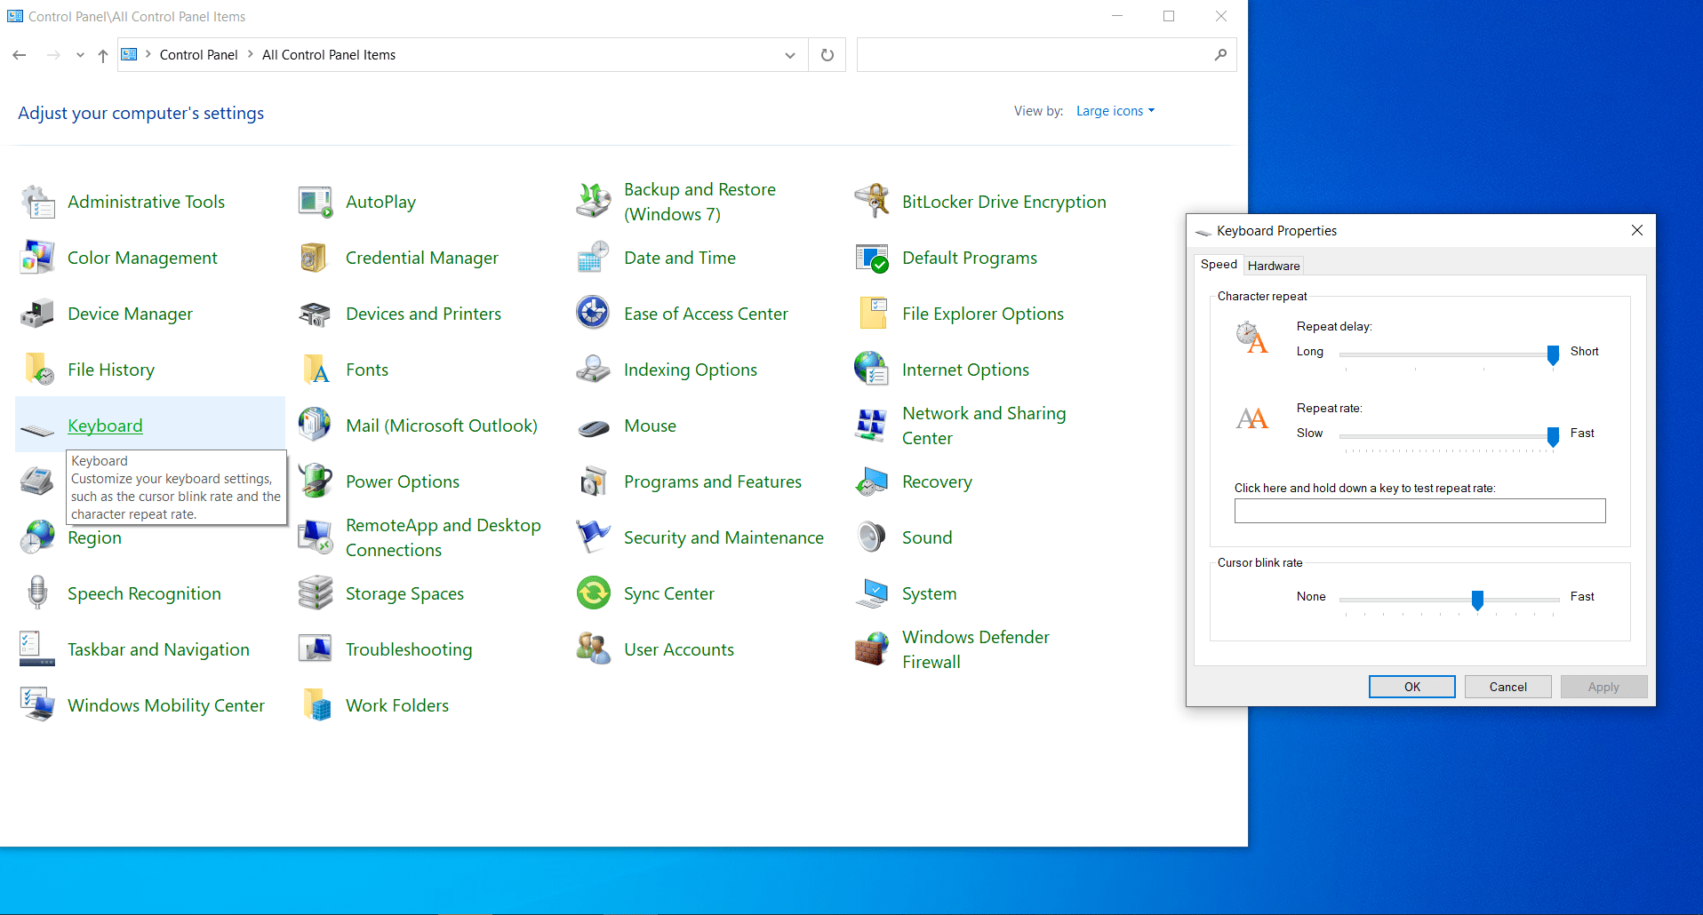Screen dimensions: 1703x915
Task: Switch to the Hardware tab
Action: (x=1274, y=266)
